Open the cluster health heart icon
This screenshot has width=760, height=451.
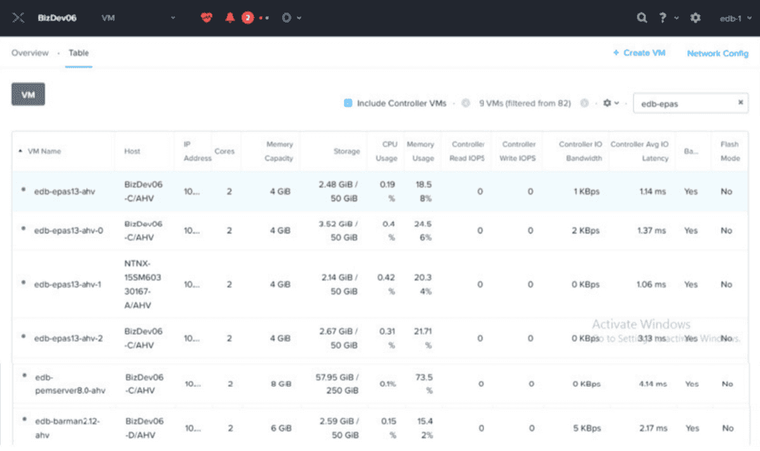point(206,18)
